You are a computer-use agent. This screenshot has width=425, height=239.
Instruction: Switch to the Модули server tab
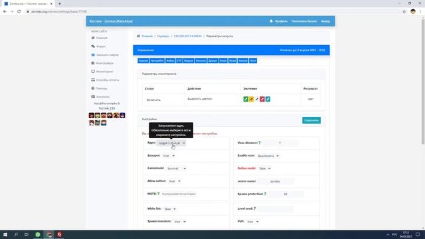point(189,60)
